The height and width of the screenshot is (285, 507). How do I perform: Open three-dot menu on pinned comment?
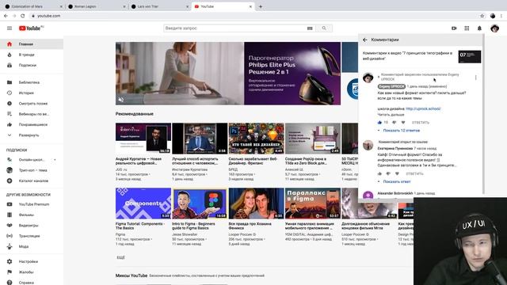[x=475, y=78]
